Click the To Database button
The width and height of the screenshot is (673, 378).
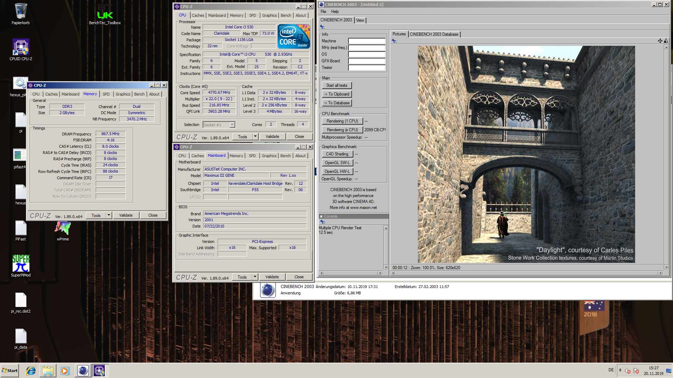point(336,103)
